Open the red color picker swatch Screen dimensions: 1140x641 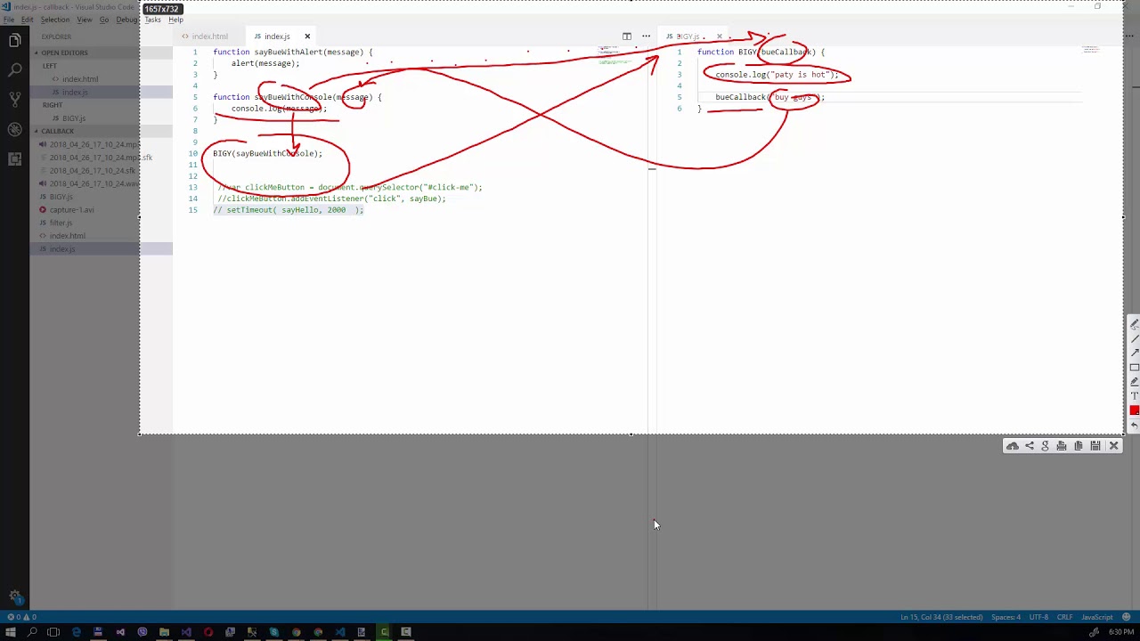point(1134,410)
